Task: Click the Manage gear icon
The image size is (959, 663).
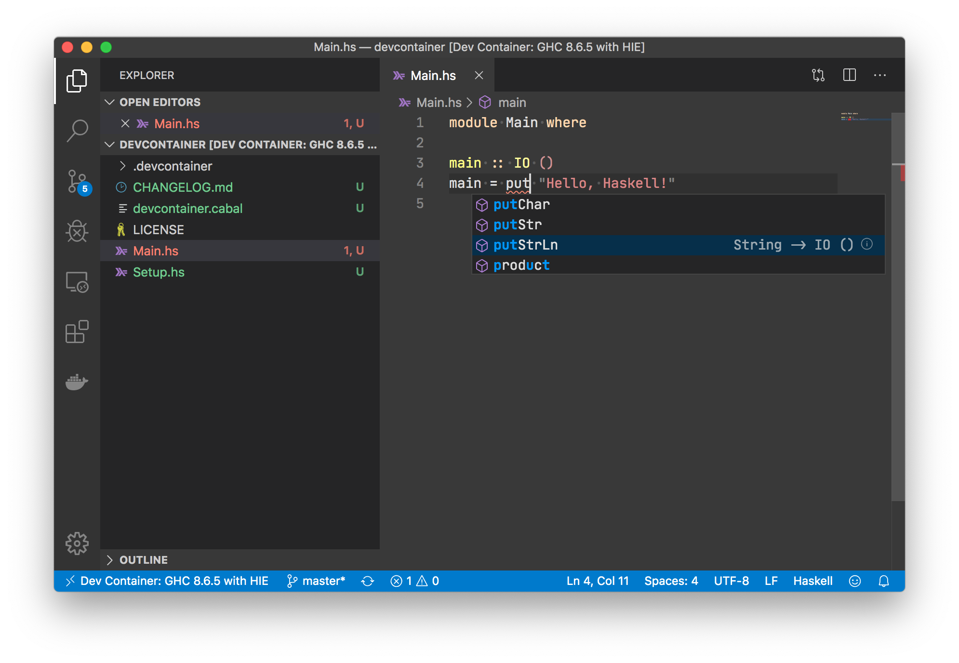Action: 77,544
